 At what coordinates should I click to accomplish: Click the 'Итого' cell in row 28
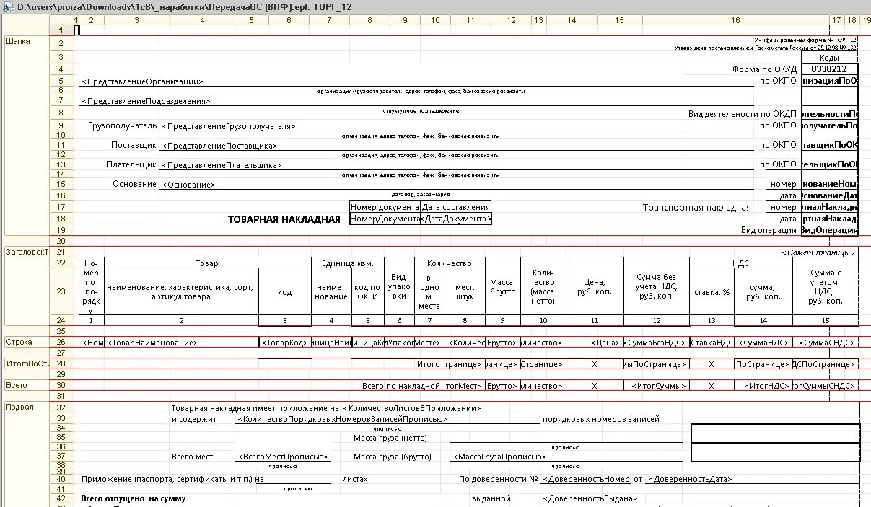429,364
